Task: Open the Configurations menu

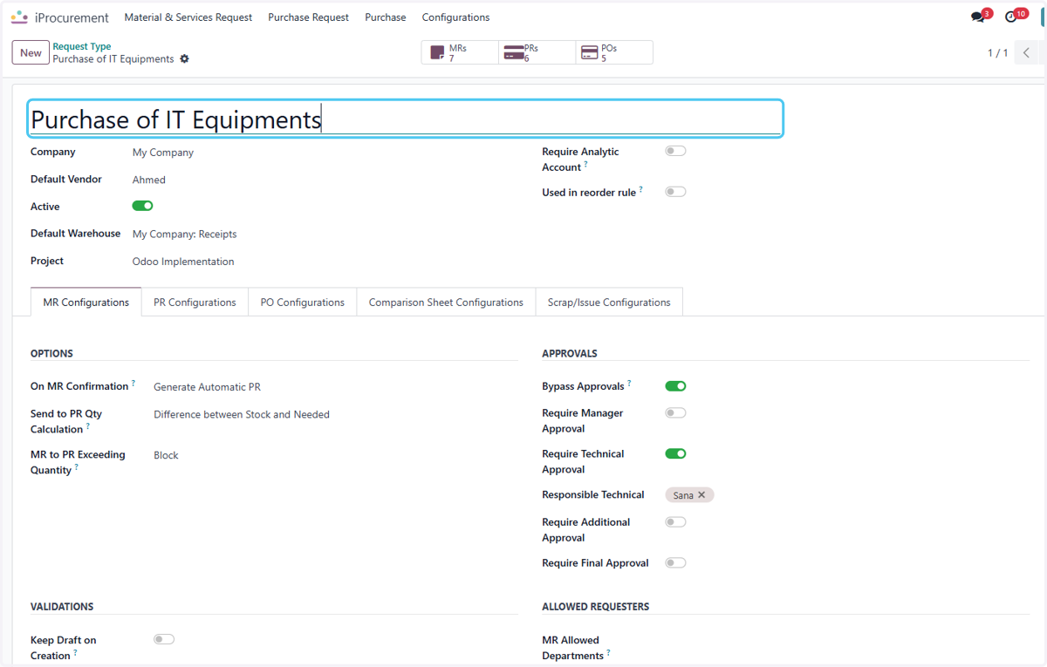Action: [x=455, y=17]
